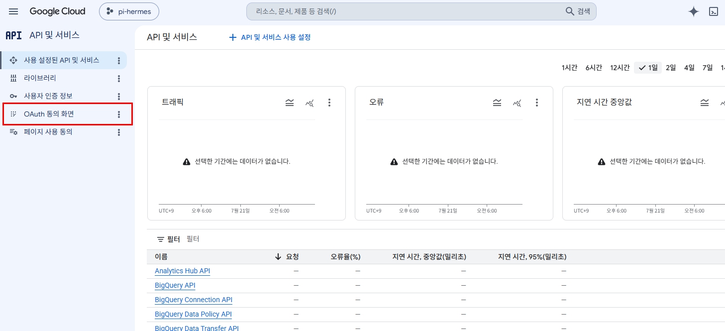Image resolution: width=725 pixels, height=331 pixels.
Task: Open more options for 라이브러리
Action: click(118, 79)
